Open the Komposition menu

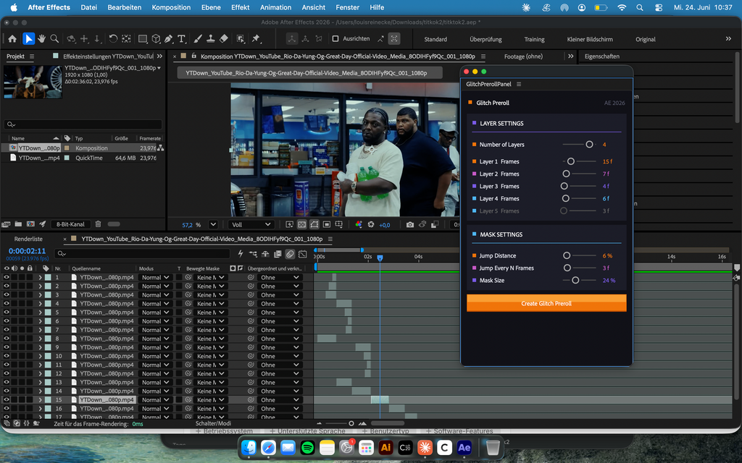tap(171, 7)
